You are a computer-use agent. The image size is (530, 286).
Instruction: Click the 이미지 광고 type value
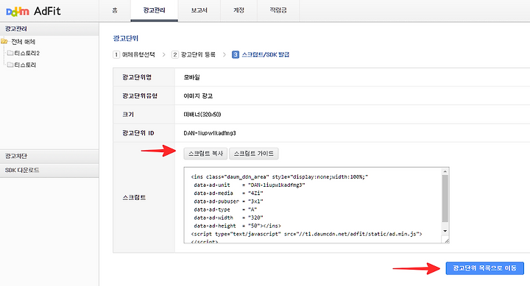[x=198, y=96]
